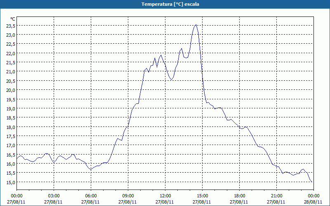Select the 21,5 y-axis label
This screenshot has width=330, height=206.
tap(10, 63)
